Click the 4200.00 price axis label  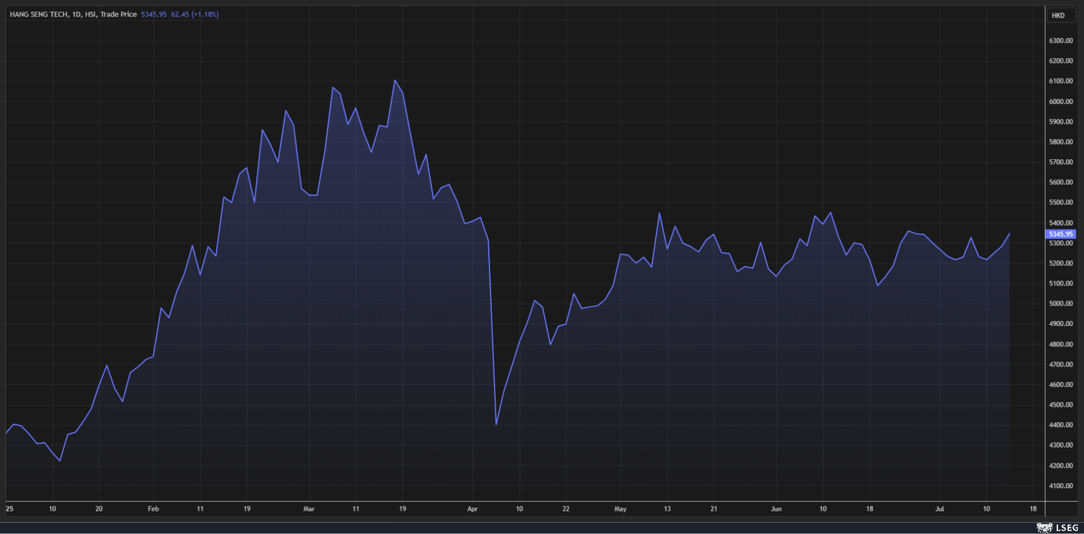coord(1061,466)
